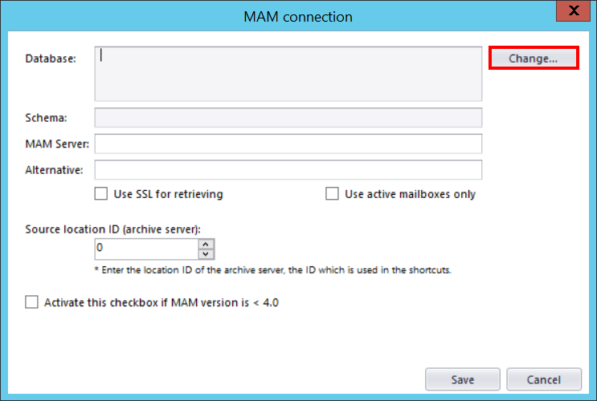
Task: Activate the MAM version < 4.0 checkbox
Action: click(32, 302)
